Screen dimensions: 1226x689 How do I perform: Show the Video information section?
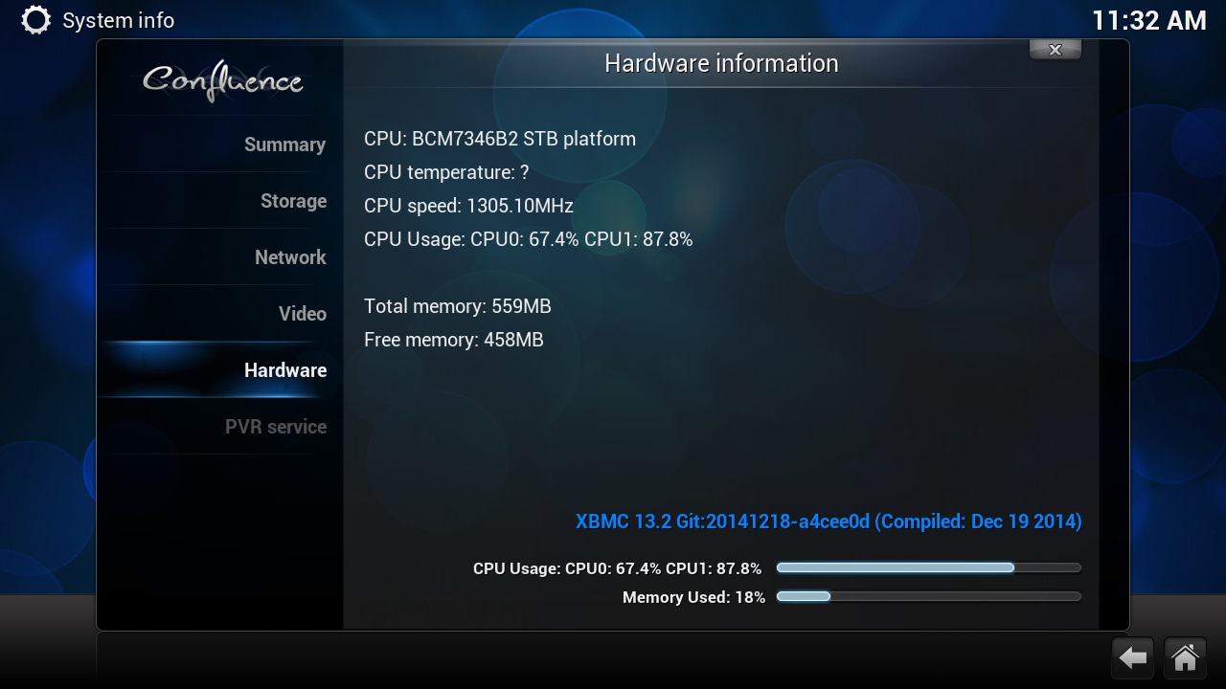click(220, 314)
